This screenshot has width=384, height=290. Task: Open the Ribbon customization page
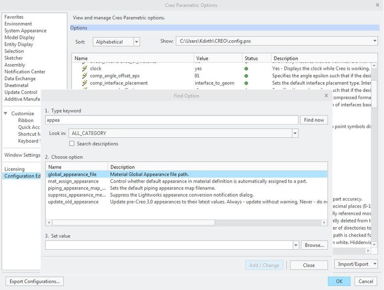[x=26, y=120]
